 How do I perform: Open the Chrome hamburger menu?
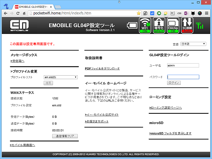[207, 13]
